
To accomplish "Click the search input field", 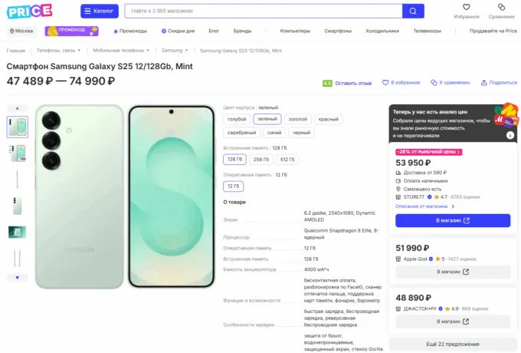I will coord(260,11).
